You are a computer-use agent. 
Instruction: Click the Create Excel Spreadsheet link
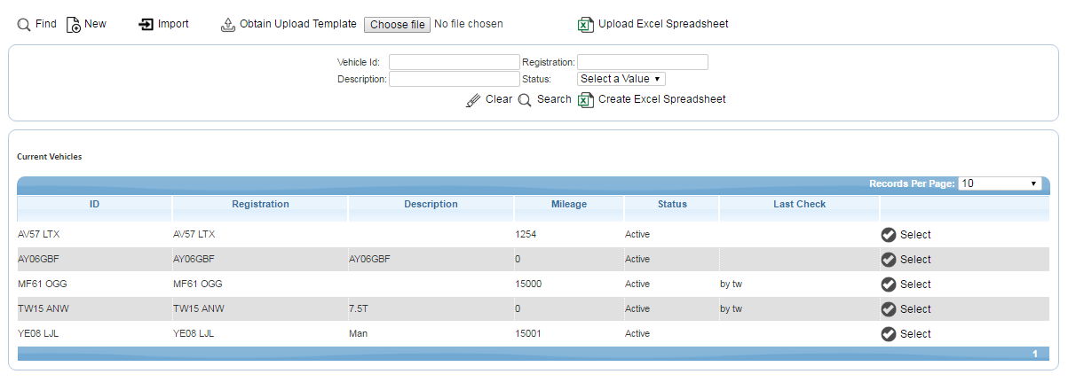(x=662, y=99)
